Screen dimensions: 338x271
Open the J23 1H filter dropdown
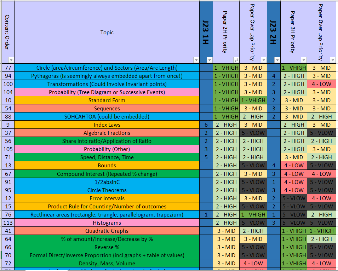(210, 60)
